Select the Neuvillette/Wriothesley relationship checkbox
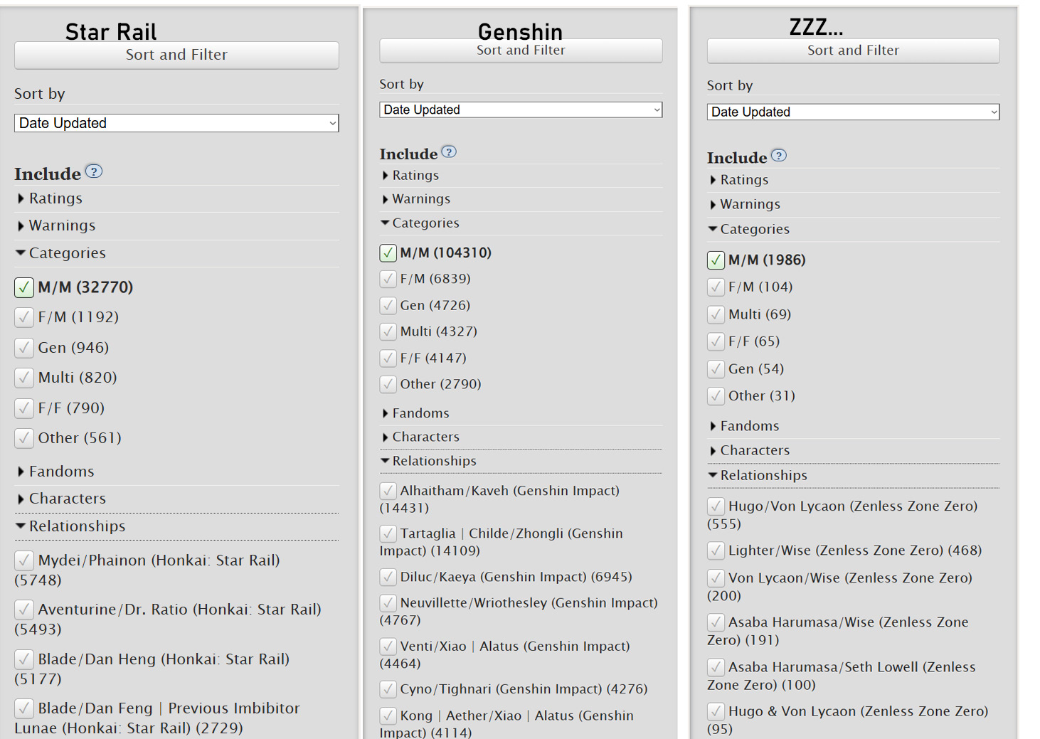The image size is (1040, 739). (x=388, y=603)
